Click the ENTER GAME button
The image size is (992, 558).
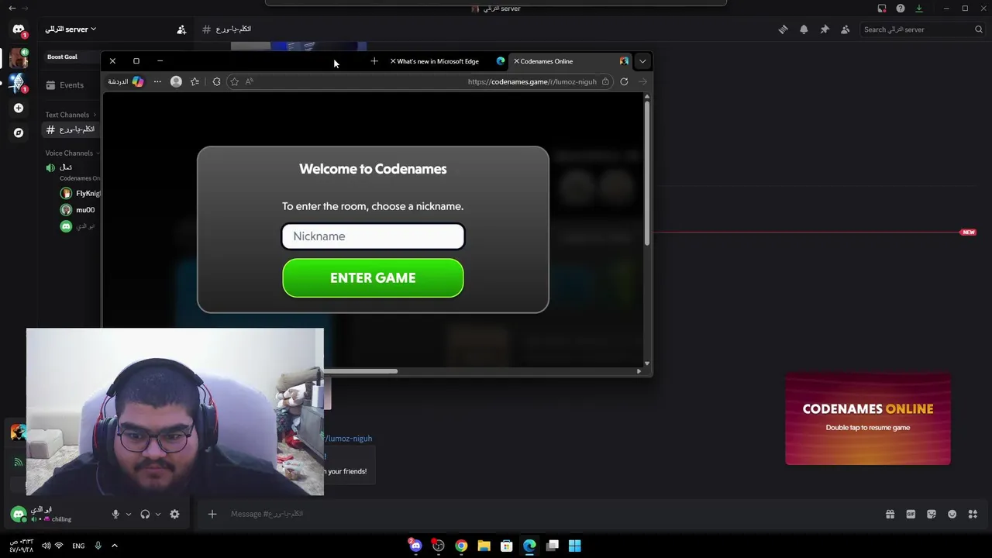pos(373,277)
